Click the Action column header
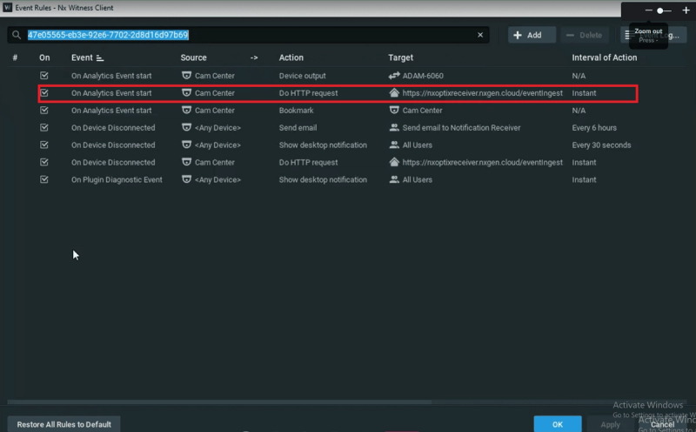Screen dimensions: 696x432 [x=291, y=57]
